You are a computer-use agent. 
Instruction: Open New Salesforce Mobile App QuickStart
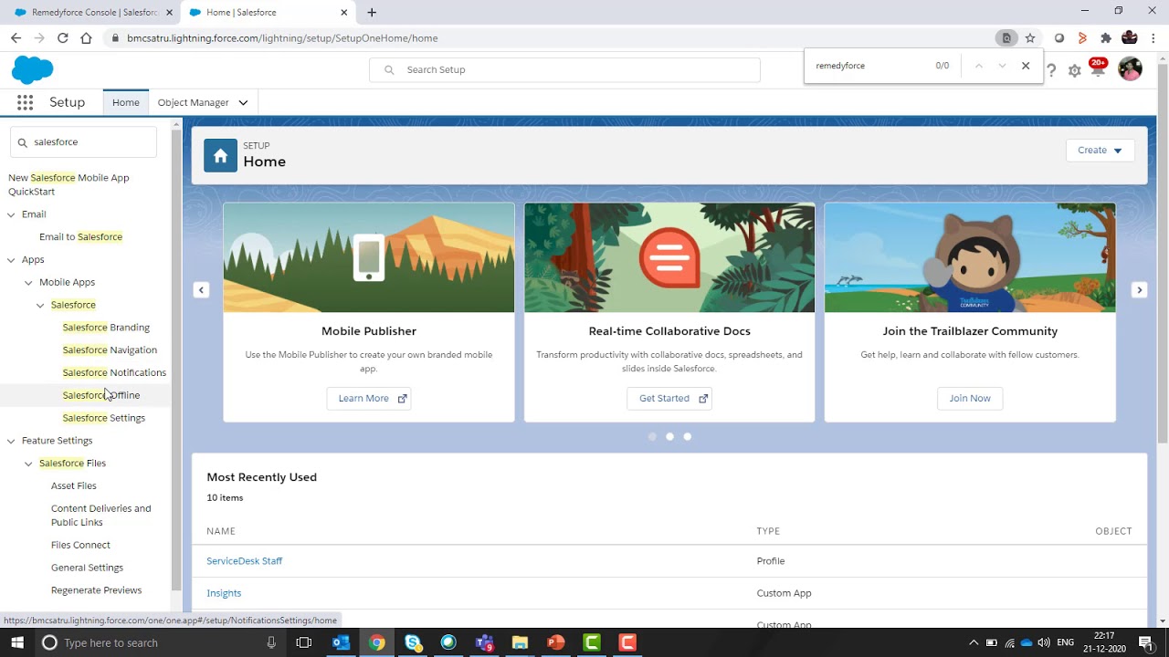pos(68,184)
